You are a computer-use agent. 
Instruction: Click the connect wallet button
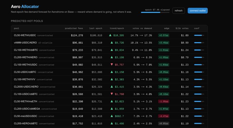click(x=198, y=11)
